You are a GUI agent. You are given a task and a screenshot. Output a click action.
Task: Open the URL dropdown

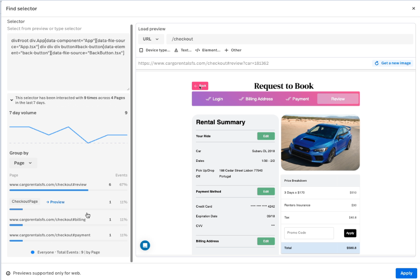(x=151, y=39)
